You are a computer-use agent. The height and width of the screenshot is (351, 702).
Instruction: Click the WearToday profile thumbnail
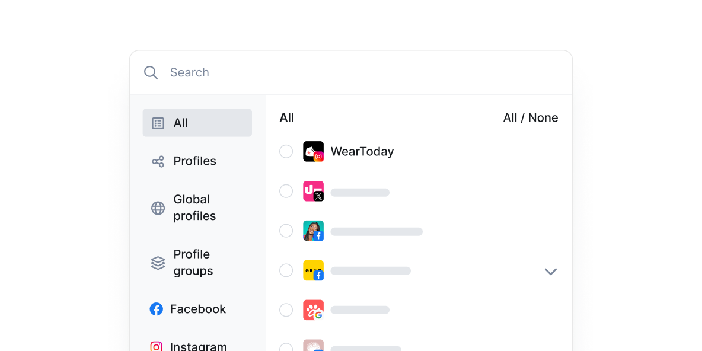pos(312,151)
